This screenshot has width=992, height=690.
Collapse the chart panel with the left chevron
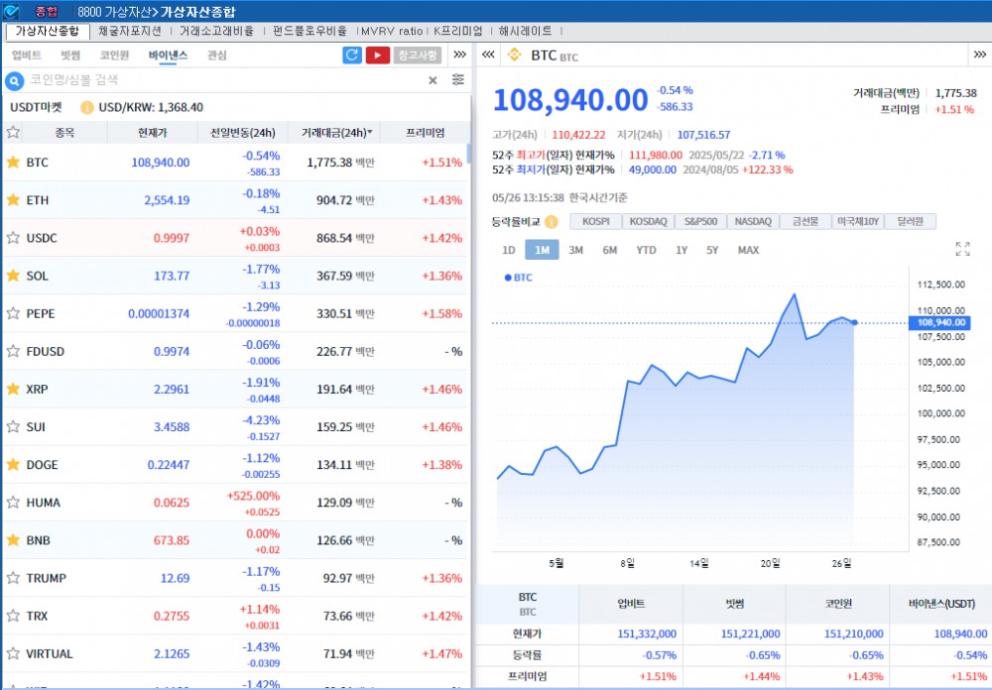487,57
